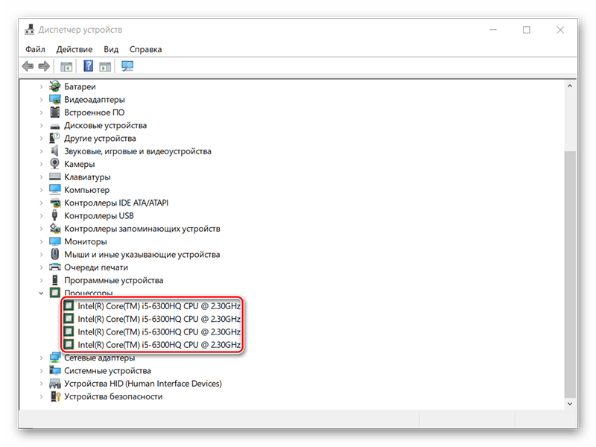
Task: Click the Системные устройства folder icon
Action: click(x=55, y=370)
